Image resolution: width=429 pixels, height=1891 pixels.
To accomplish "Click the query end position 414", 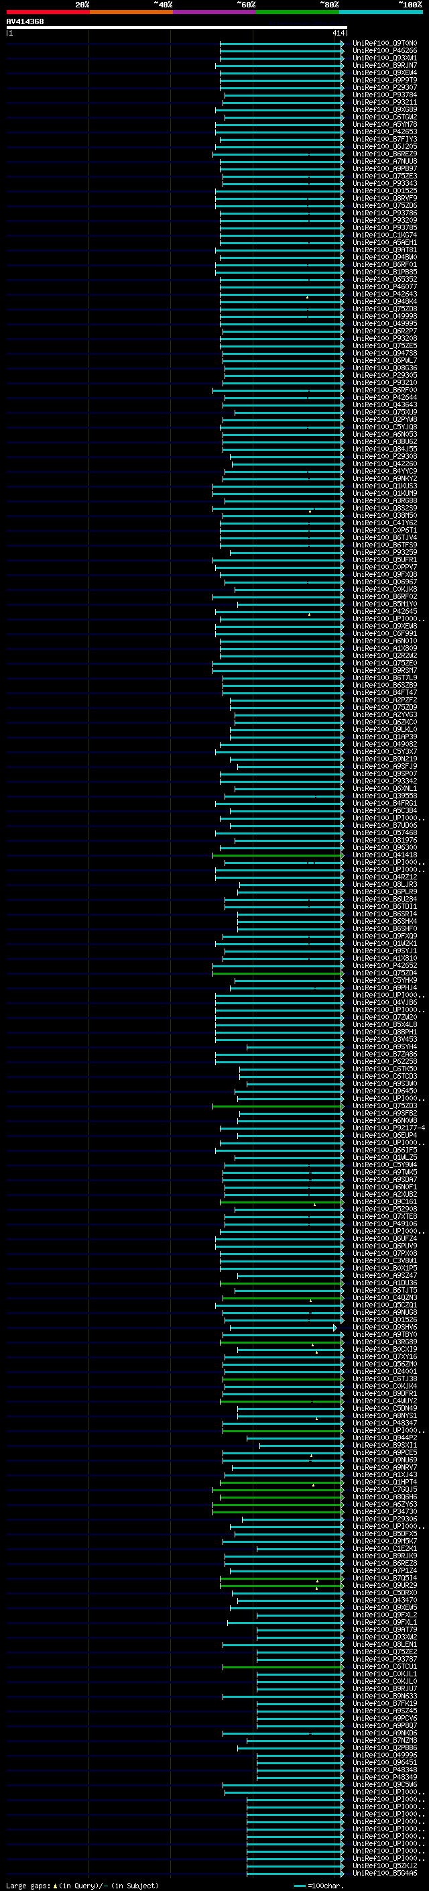I will 338,33.
